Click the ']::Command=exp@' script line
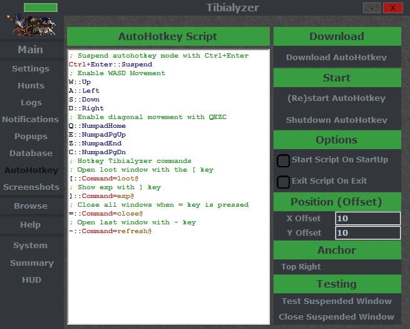The width and height of the screenshot is (410, 329). pyautogui.click(x=101, y=196)
